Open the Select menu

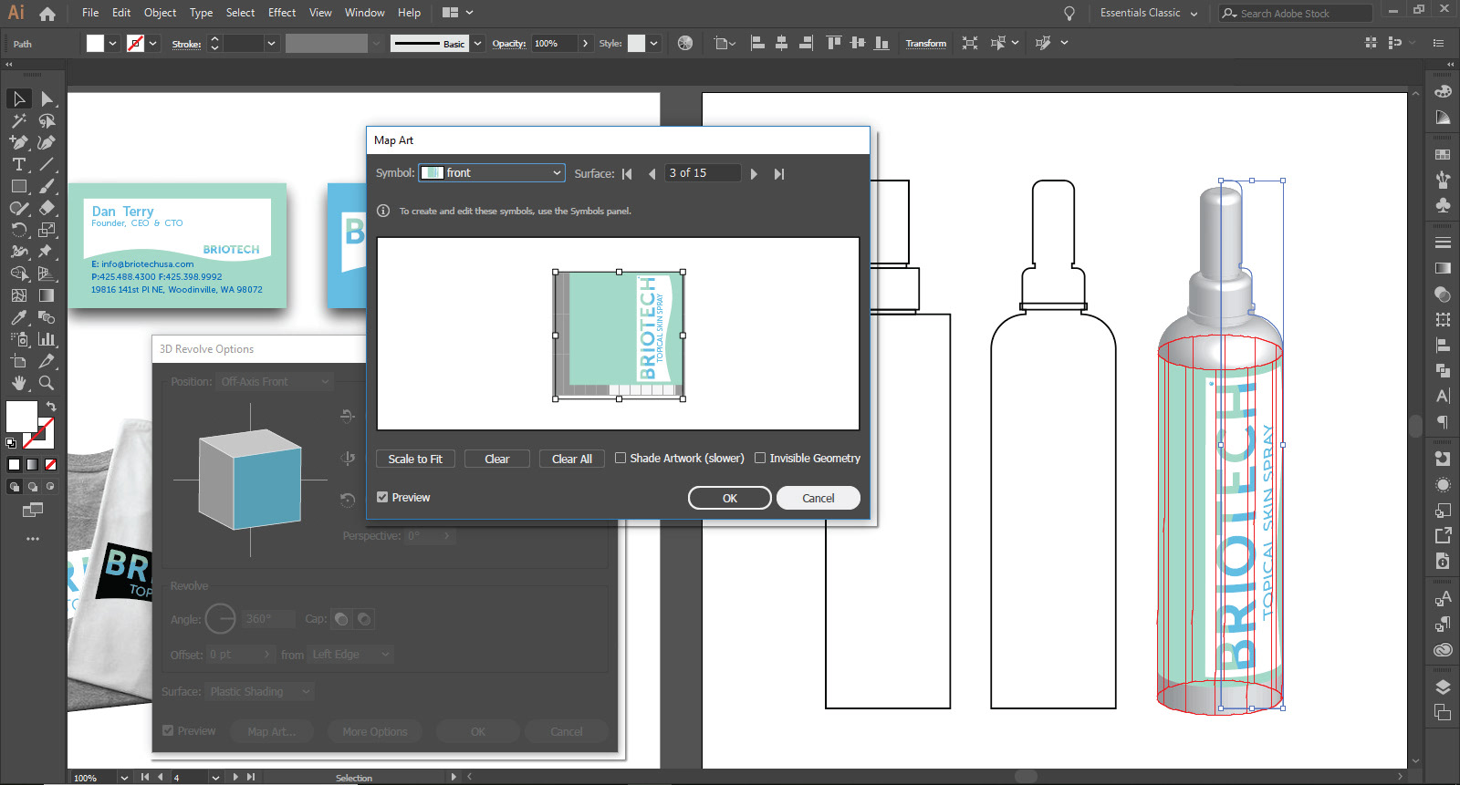[x=241, y=13]
